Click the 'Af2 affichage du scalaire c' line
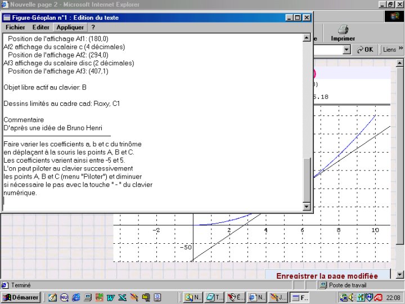Image resolution: width=405 pixels, height=304 pixels. tap(64, 47)
